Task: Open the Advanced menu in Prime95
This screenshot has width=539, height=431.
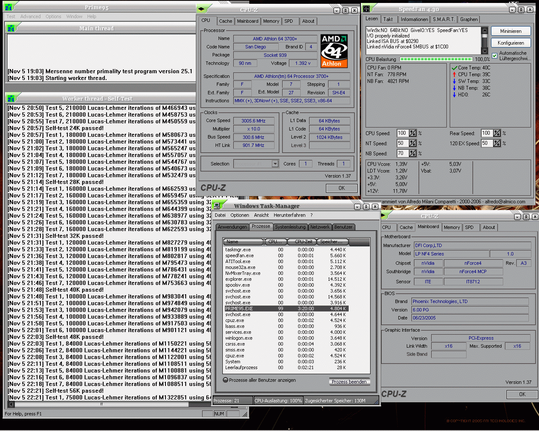Action: pos(30,16)
